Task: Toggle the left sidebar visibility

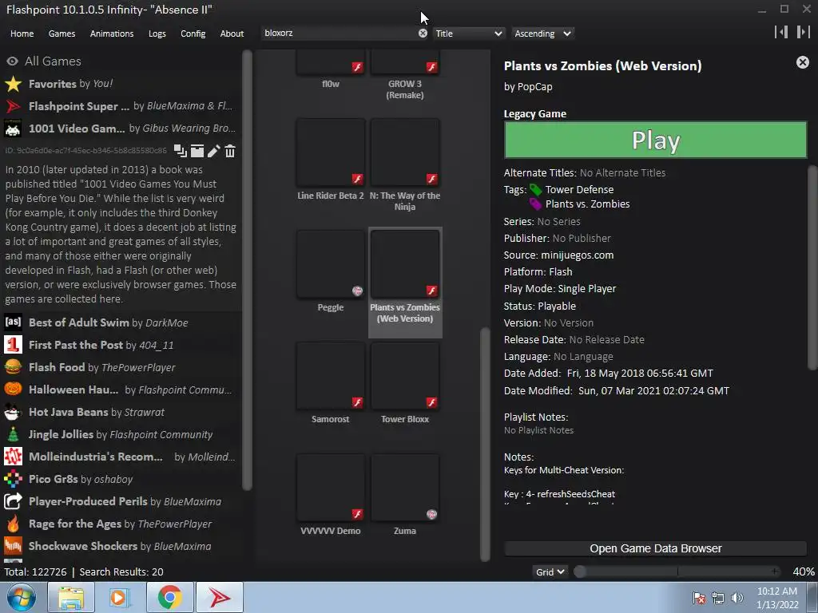Action: coord(781,32)
